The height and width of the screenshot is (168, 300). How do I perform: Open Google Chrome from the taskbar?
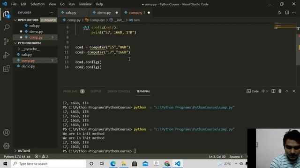tap(167, 164)
